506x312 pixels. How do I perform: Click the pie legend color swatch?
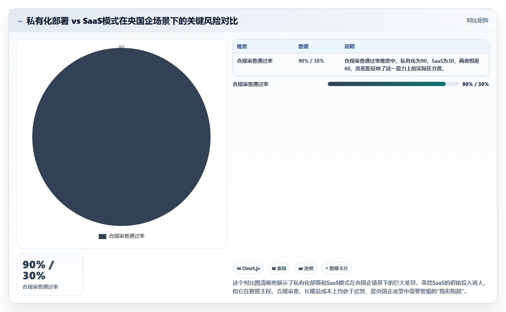click(102, 236)
